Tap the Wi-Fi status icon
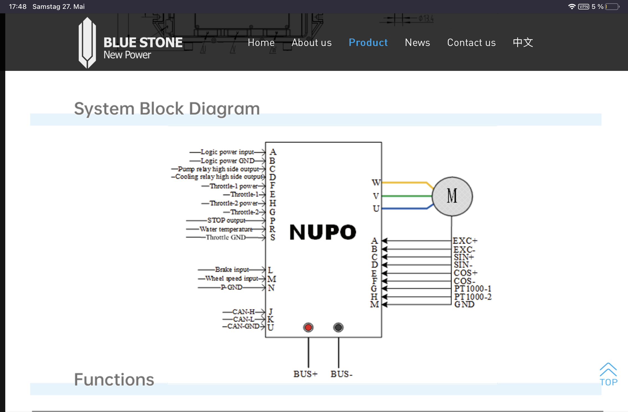 (572, 7)
